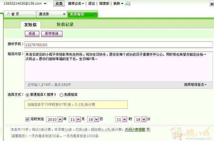Screen dimensions: 214x141
Task: Open the 短信记录 sub-tab
Action: (x=65, y=24)
